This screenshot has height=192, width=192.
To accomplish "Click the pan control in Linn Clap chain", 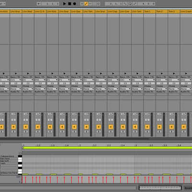I will click(111, 120).
